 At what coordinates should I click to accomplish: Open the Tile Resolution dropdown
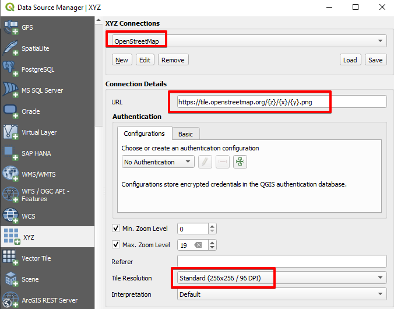click(282, 278)
